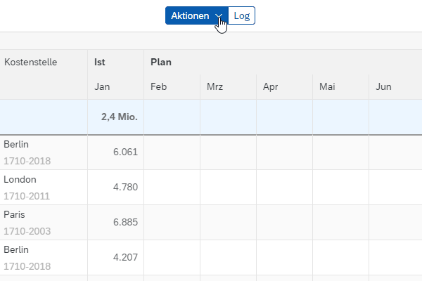422x281 pixels.
Task: Click empty Feb plan cell for Paris
Action: pos(172,223)
